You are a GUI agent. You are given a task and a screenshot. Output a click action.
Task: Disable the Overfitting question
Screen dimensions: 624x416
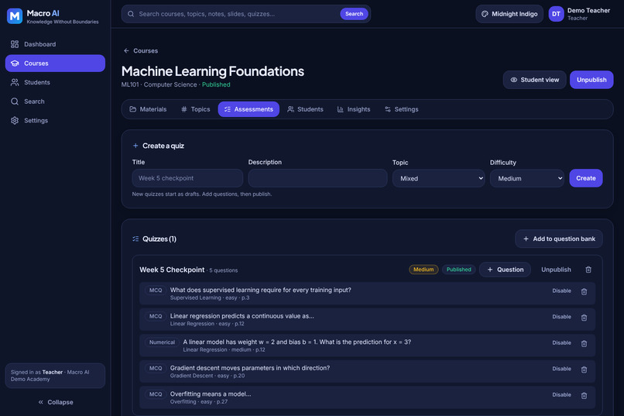pos(561,395)
